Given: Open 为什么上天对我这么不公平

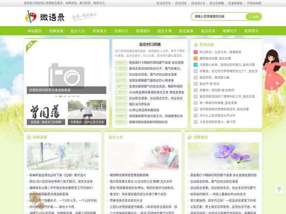Looking at the screenshot, I should click(x=217, y=116).
